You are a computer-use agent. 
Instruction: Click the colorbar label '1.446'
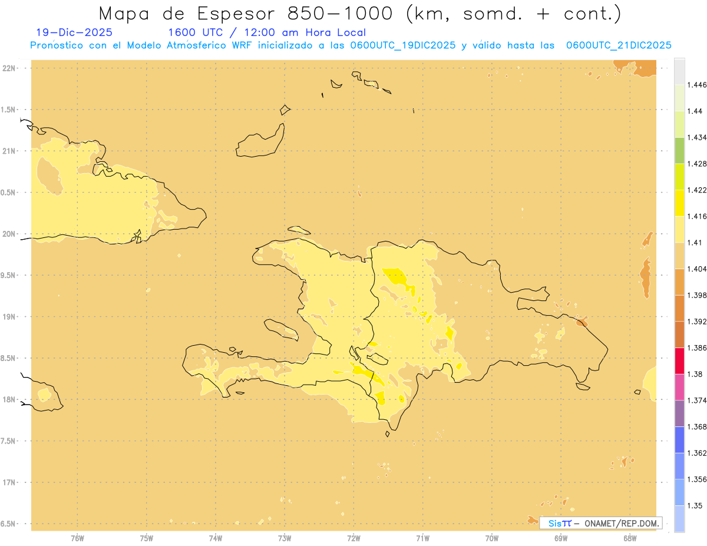(x=696, y=85)
